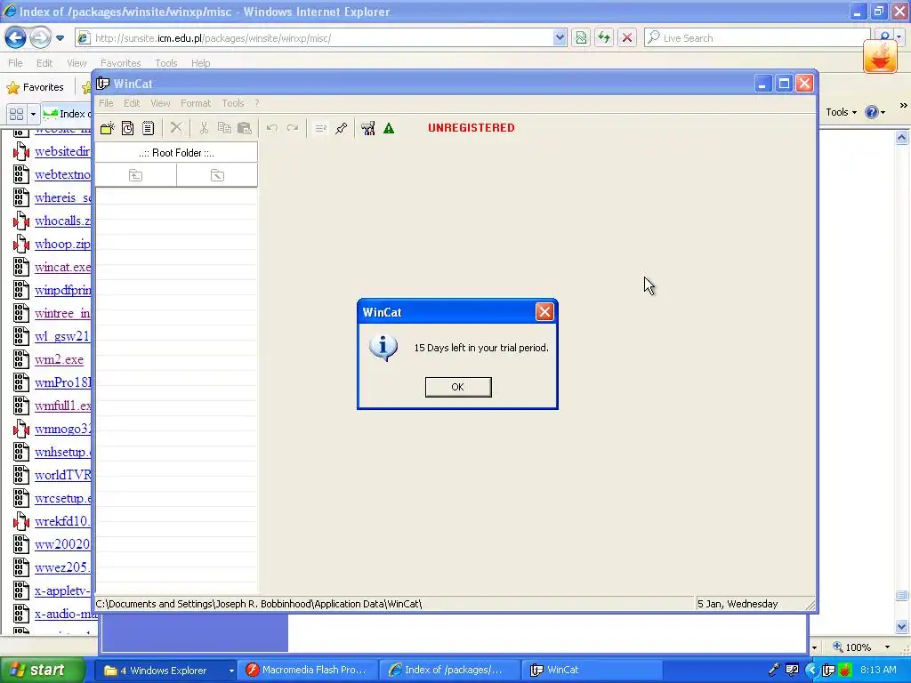
Task: Click the Internet Explorer Back button
Action: pyautogui.click(x=16, y=37)
